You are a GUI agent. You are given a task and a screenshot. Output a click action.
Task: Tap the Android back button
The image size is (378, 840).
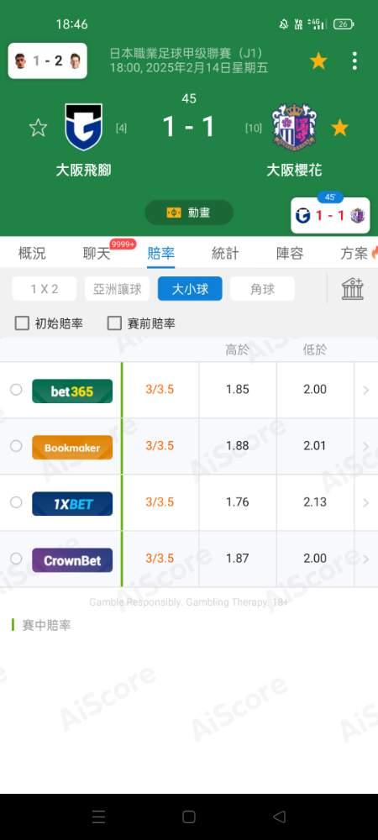pos(279,816)
